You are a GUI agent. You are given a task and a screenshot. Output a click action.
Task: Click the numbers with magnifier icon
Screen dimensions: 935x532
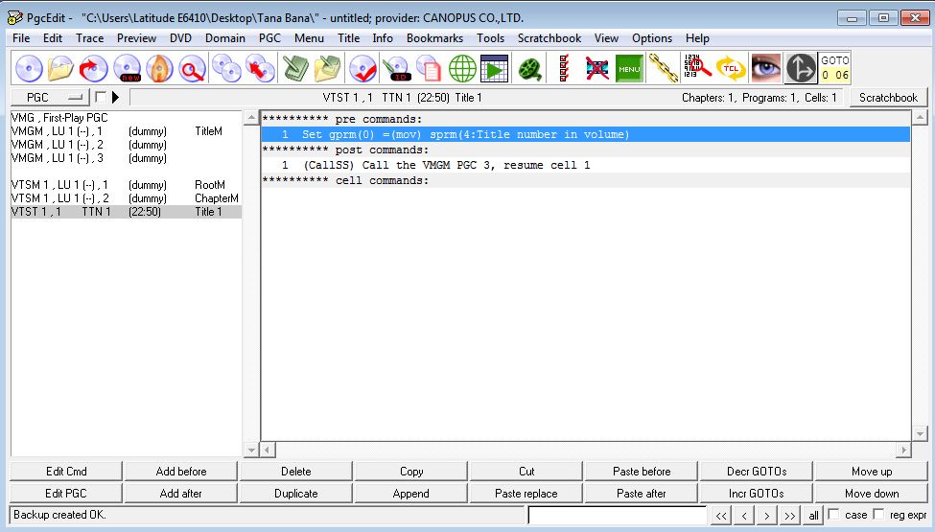[697, 68]
